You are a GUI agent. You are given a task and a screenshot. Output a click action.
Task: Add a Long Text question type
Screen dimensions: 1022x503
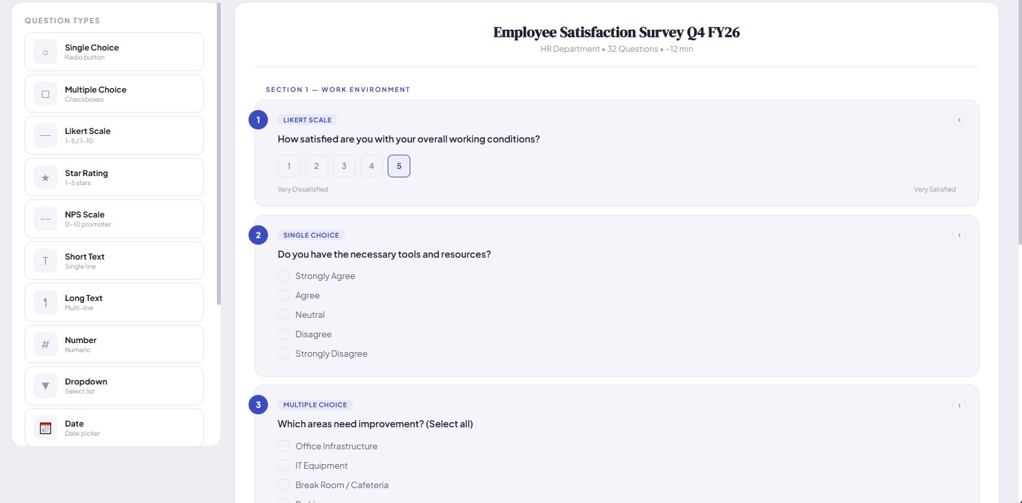point(114,302)
